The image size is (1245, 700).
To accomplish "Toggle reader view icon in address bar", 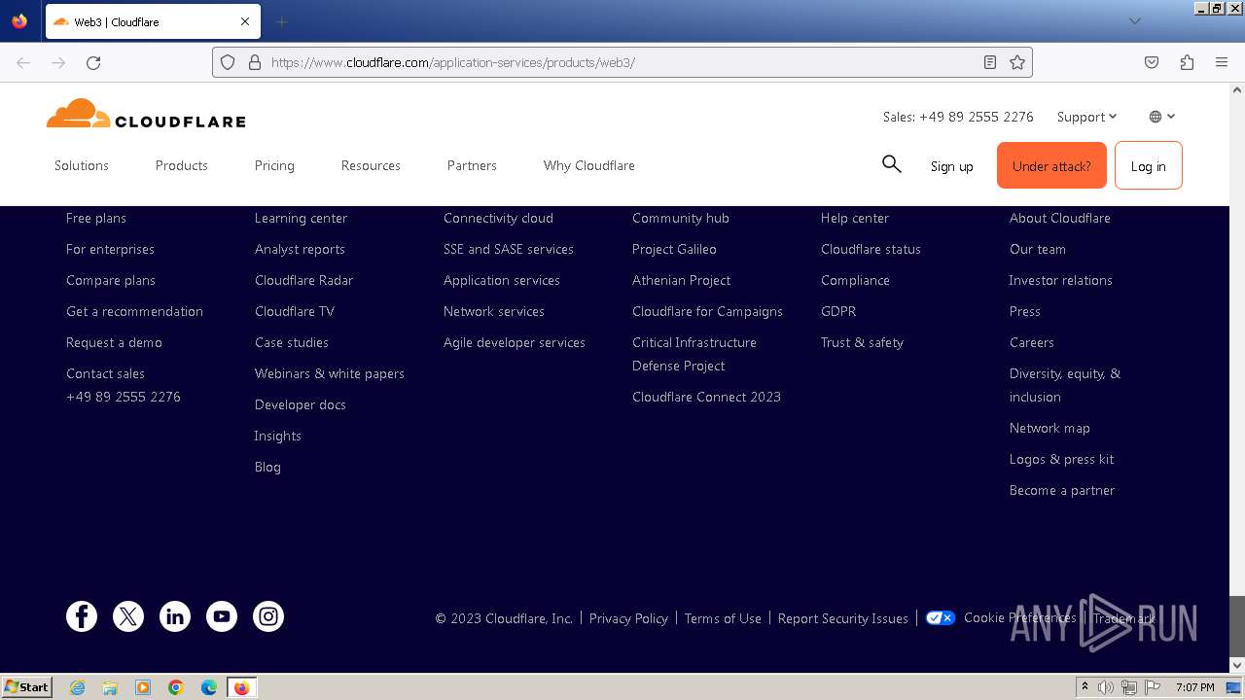I will pos(990,62).
